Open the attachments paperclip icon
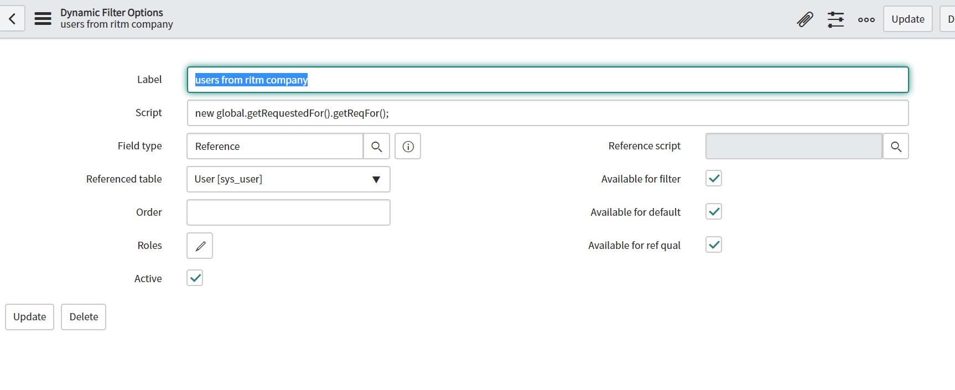The height and width of the screenshot is (390, 955). (805, 19)
